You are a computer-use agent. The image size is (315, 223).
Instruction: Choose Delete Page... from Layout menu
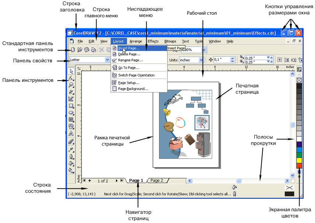[x=139, y=54]
